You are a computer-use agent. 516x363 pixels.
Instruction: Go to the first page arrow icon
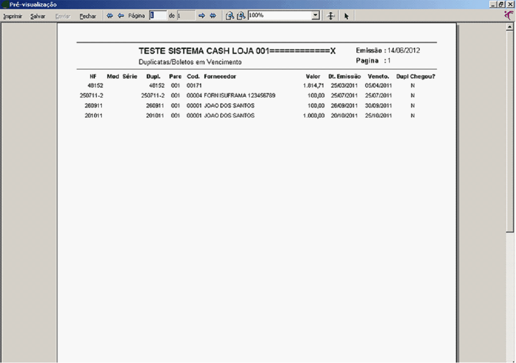[109, 16]
